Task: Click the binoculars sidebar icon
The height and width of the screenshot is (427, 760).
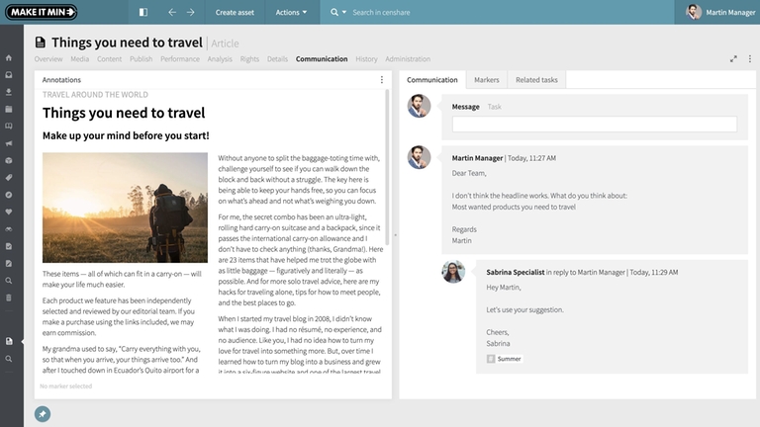Action: coord(9,229)
